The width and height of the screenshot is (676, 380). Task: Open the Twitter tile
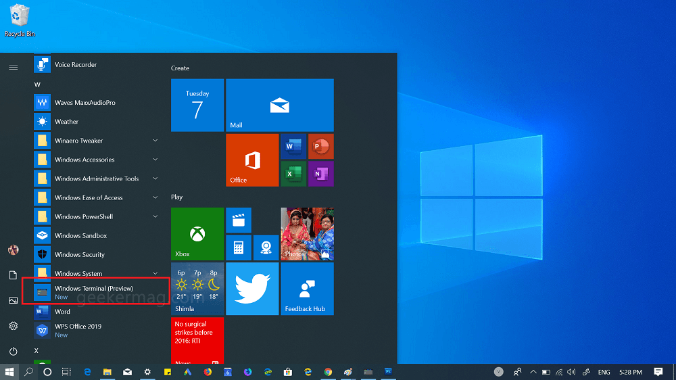252,289
